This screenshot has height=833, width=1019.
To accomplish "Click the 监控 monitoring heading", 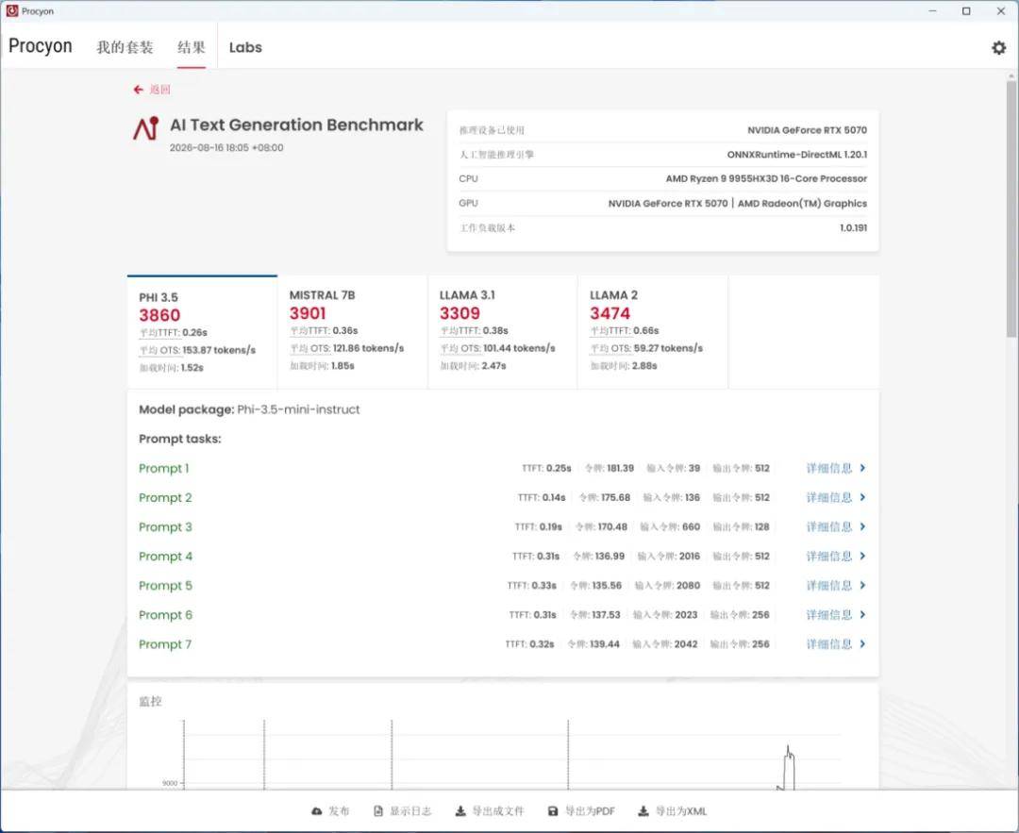I will point(150,701).
